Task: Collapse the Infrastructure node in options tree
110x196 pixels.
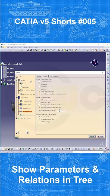Action: 17,98
